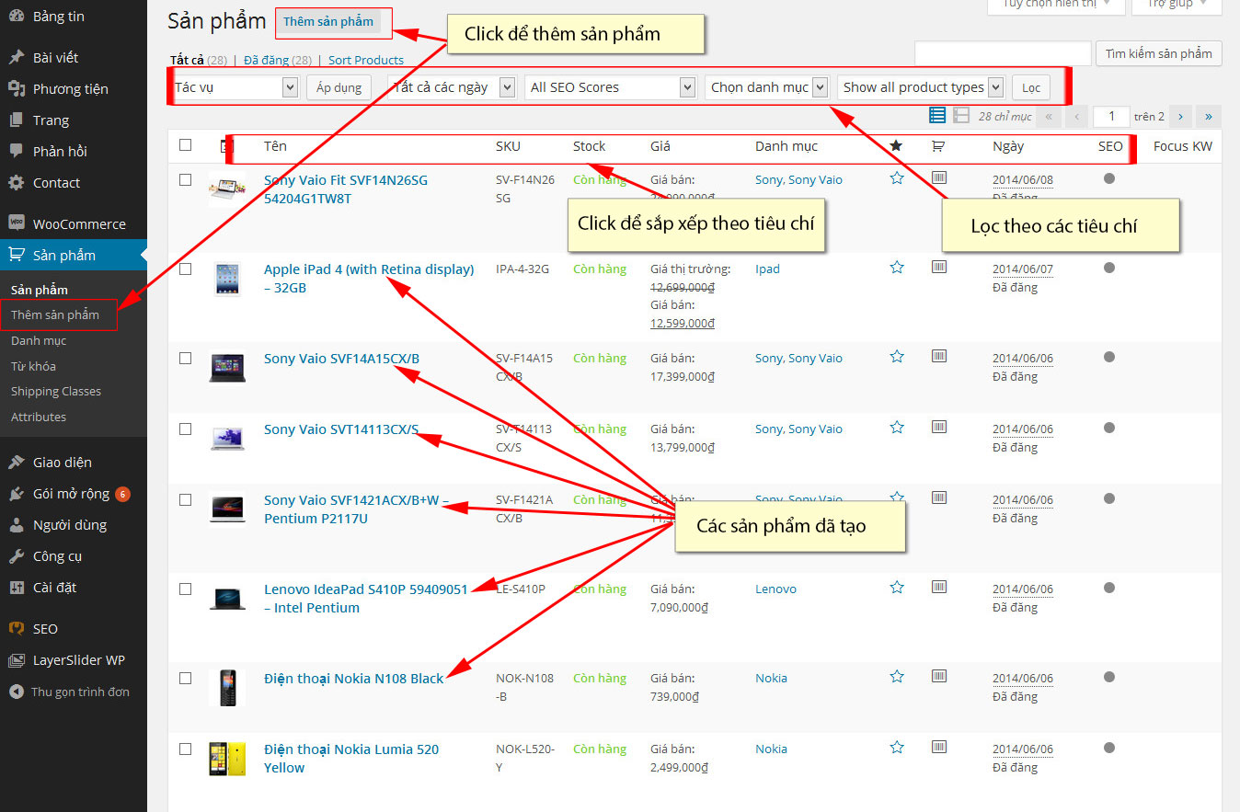Go to Shipping Classes submenu item
Screen dimensions: 1240x812
click(56, 391)
